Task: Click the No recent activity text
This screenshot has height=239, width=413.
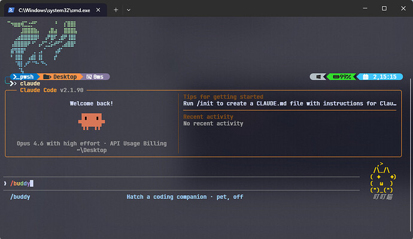Action: click(213, 123)
